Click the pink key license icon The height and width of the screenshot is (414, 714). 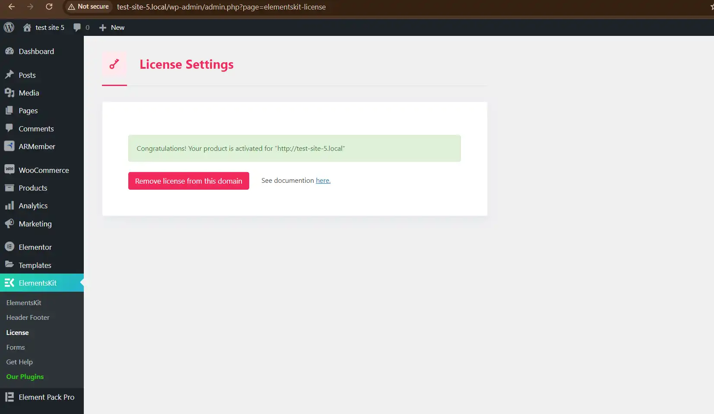pos(114,64)
